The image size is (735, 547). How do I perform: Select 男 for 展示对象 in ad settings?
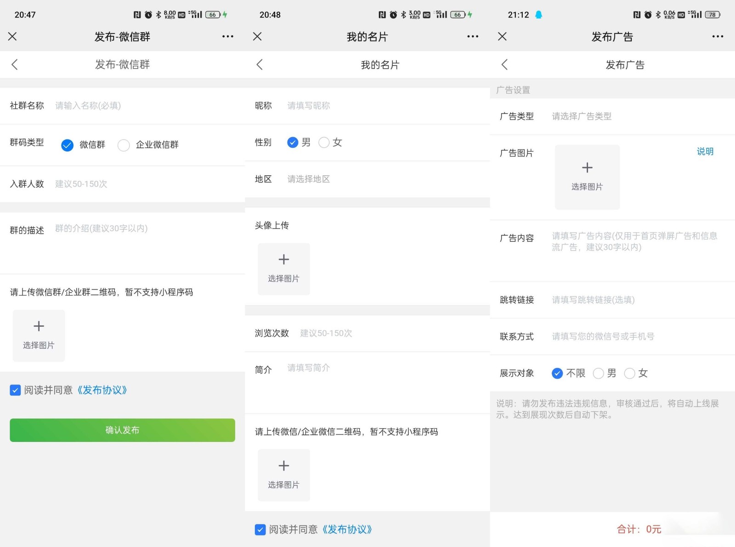(x=598, y=374)
